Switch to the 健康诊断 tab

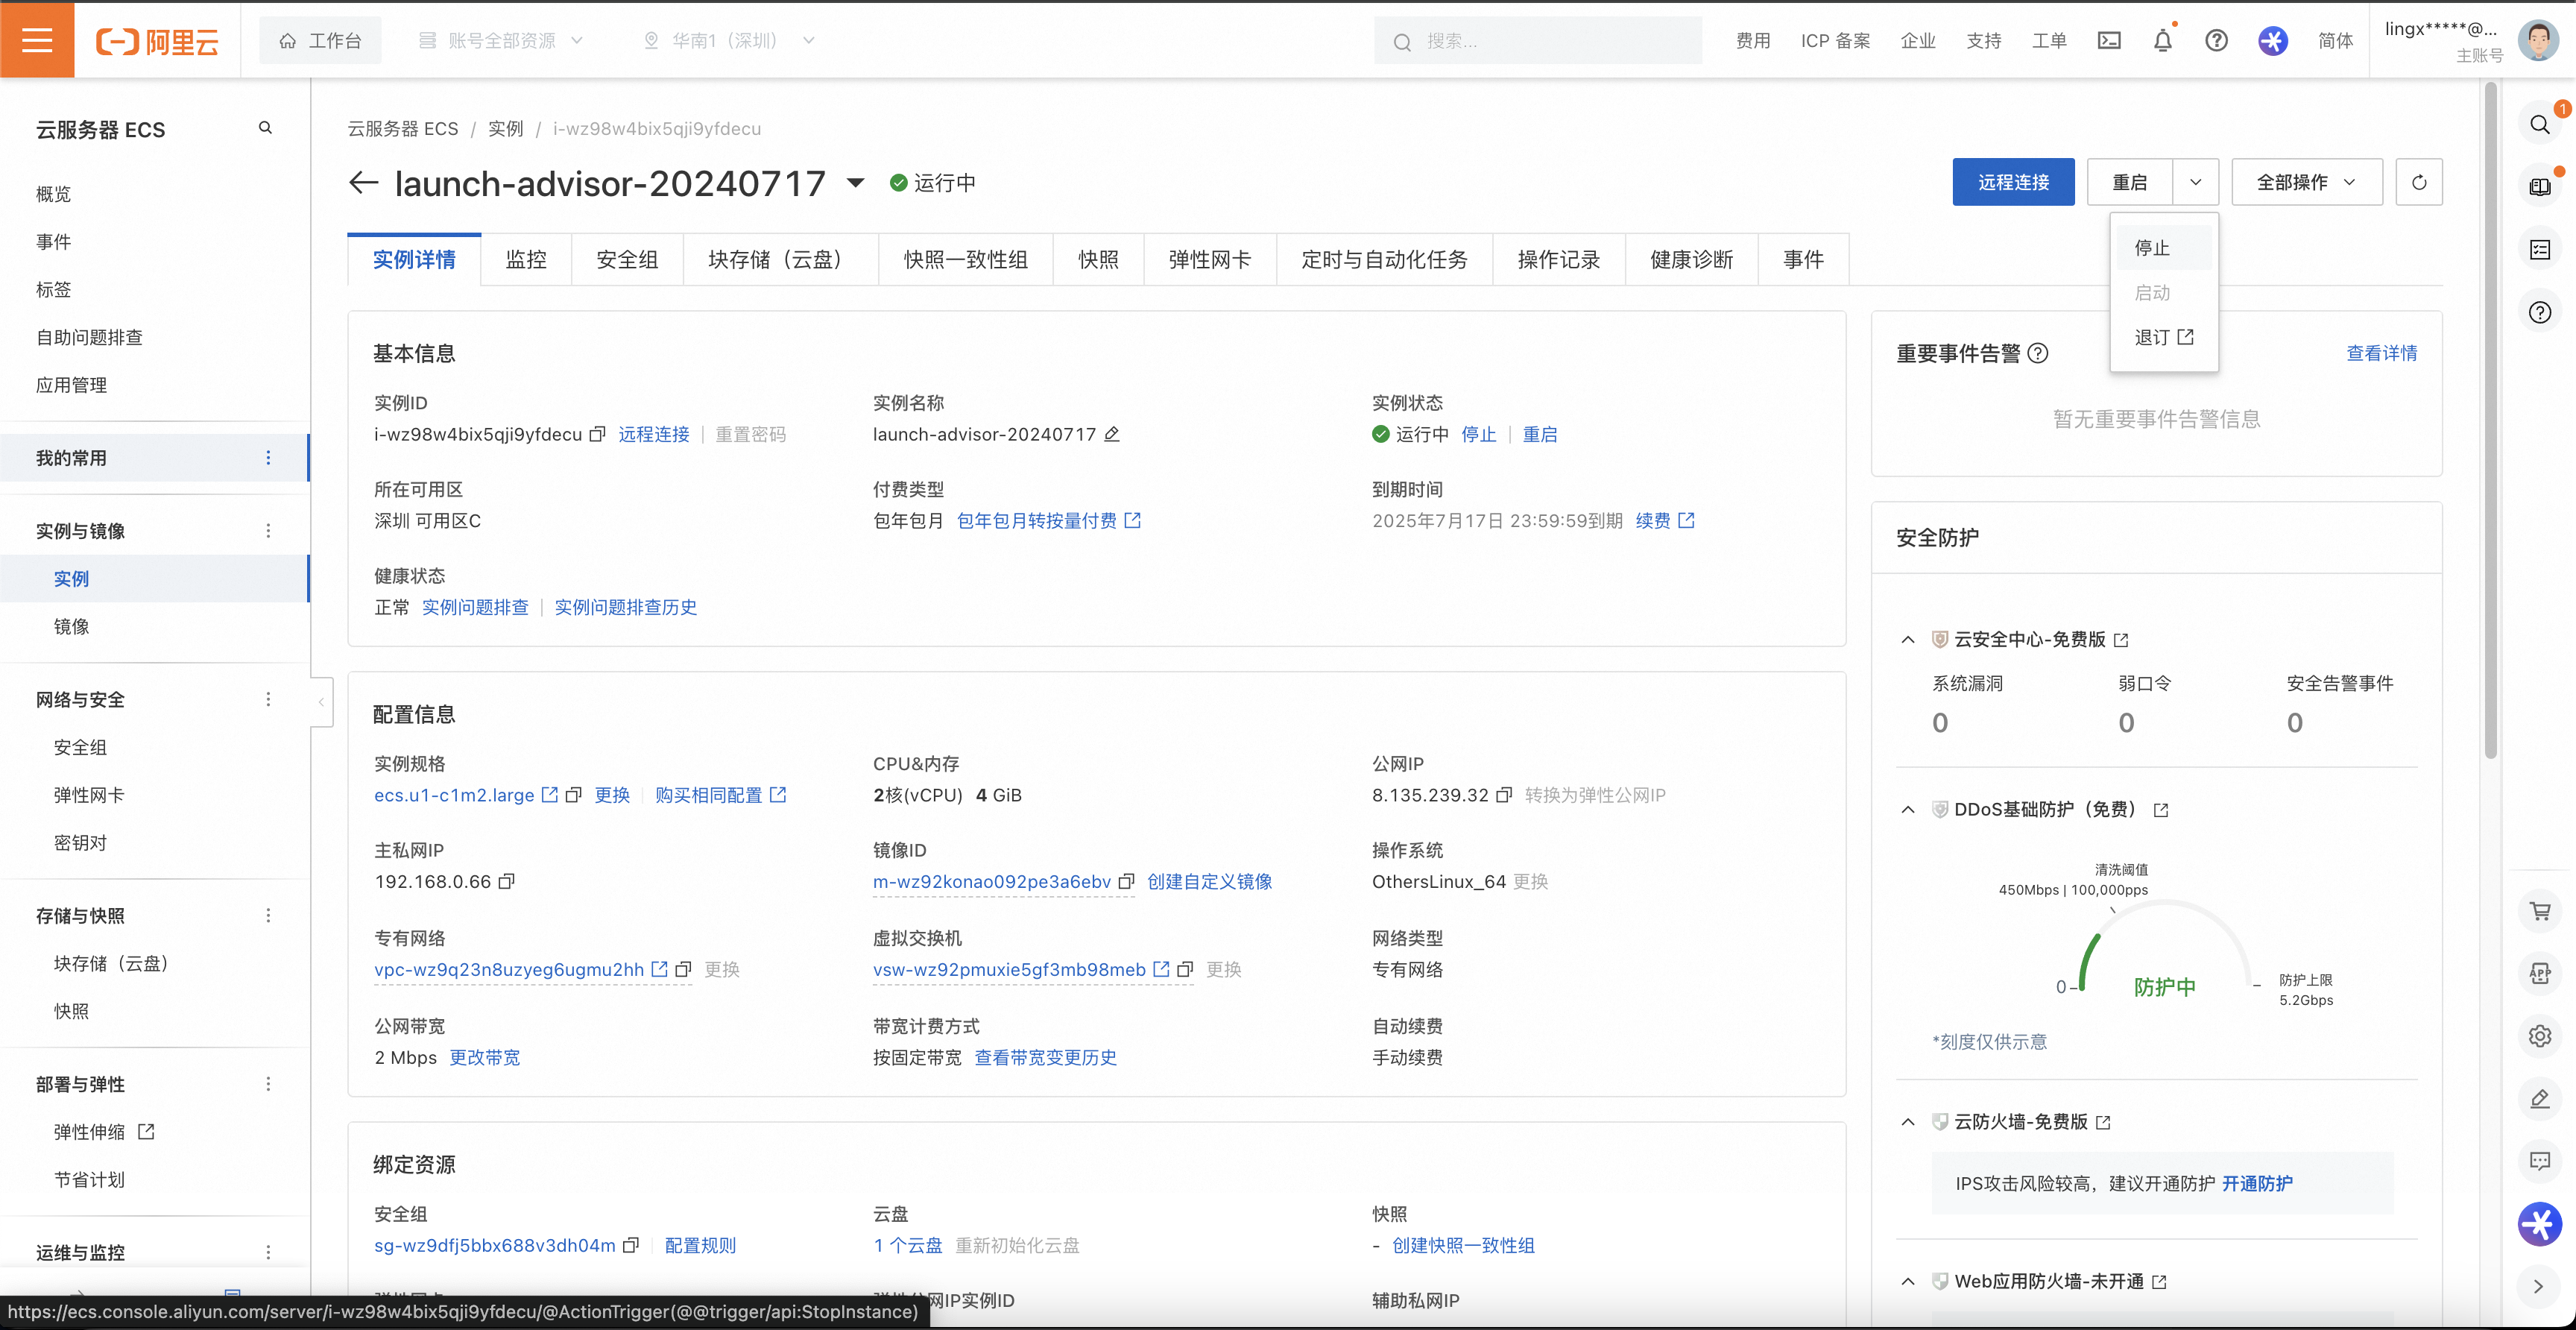(x=1691, y=260)
